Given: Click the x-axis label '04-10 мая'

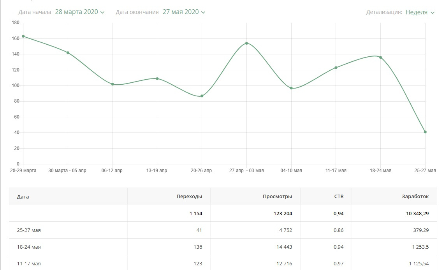Looking at the screenshot, I should pos(291,171).
